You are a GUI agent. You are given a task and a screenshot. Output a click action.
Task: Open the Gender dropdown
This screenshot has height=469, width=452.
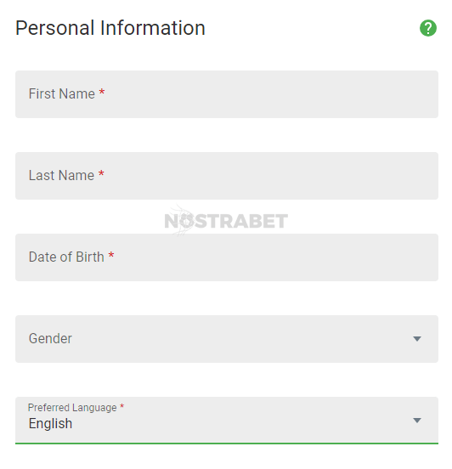coord(227,339)
